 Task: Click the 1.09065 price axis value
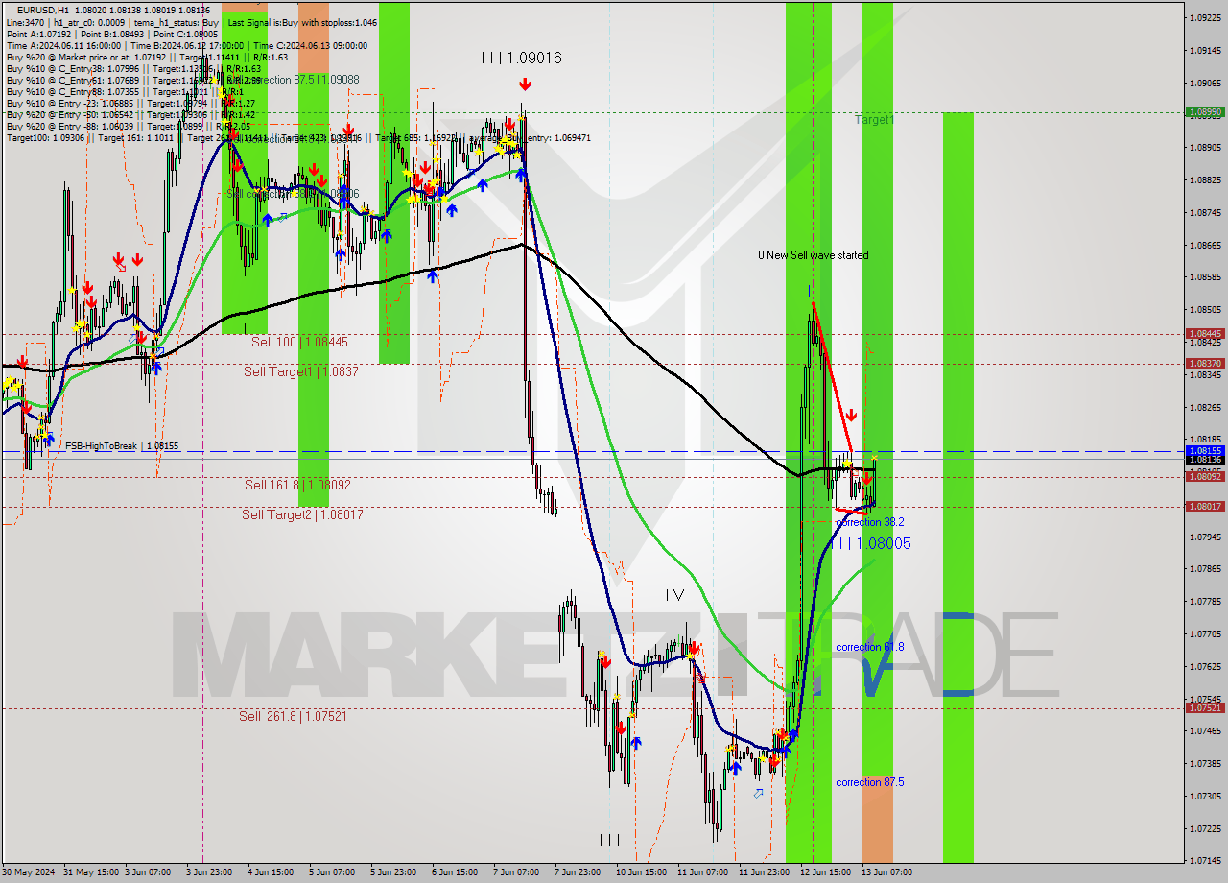(1205, 83)
